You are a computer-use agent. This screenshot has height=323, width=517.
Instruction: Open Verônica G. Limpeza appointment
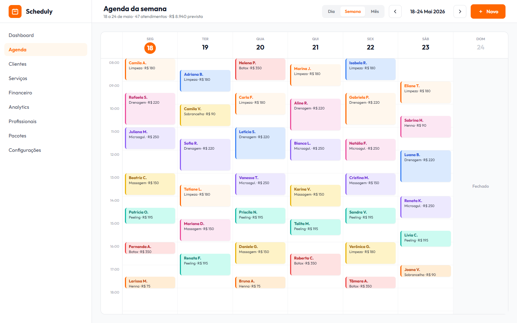(371, 253)
